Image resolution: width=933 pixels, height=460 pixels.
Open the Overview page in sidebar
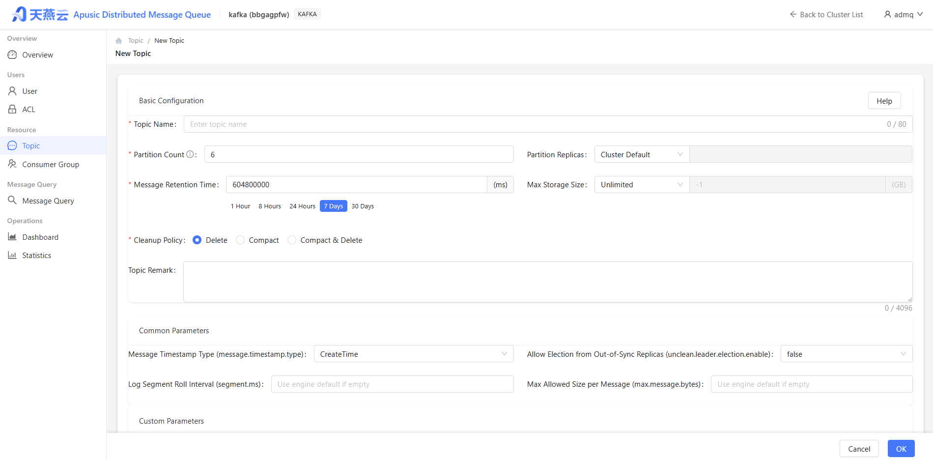(53, 55)
